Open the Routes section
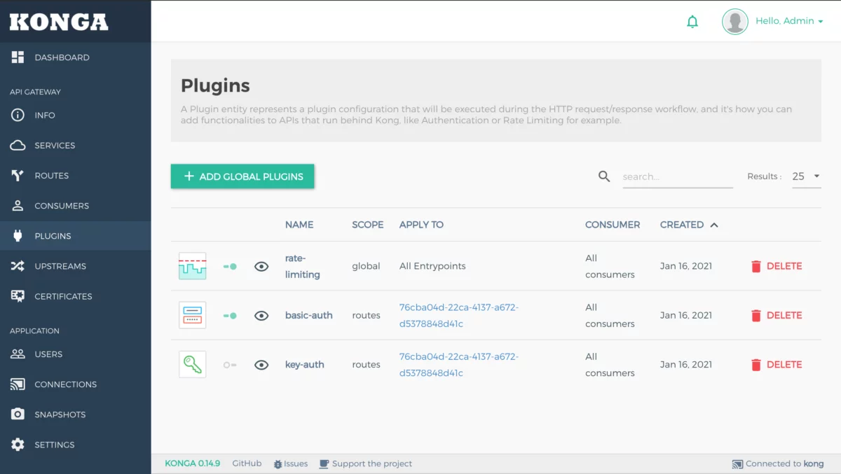The width and height of the screenshot is (841, 474). coord(53,175)
